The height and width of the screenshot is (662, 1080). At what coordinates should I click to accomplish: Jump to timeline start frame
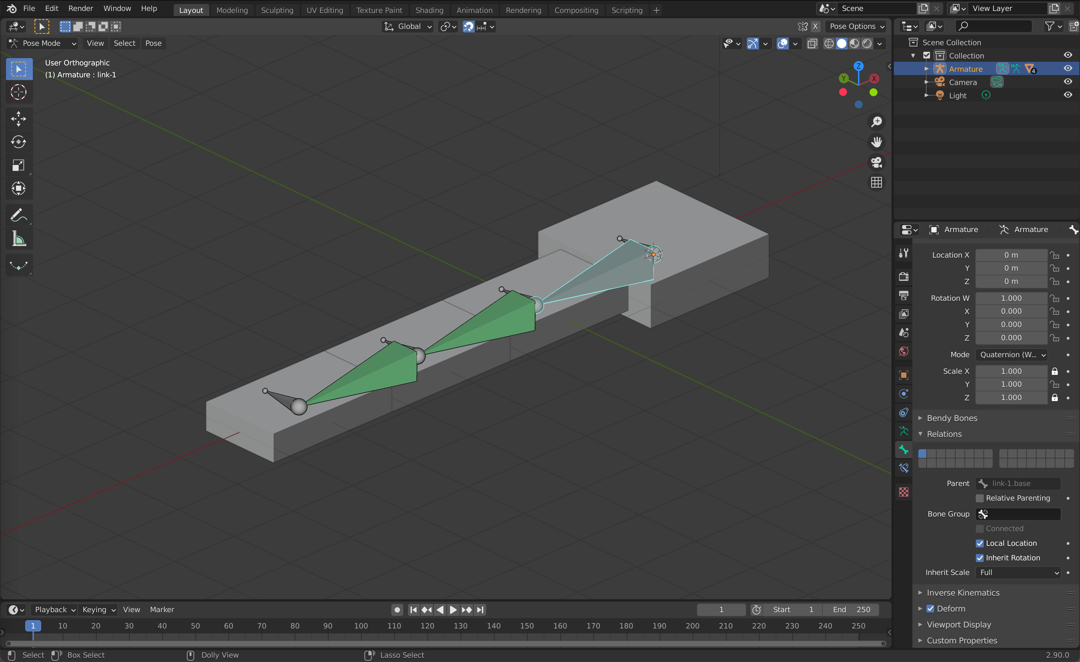click(413, 610)
